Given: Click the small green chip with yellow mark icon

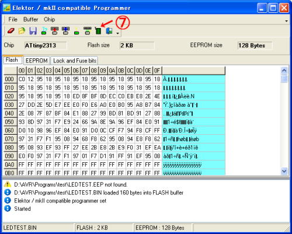Looking at the screenshot, I should click(x=77, y=32).
